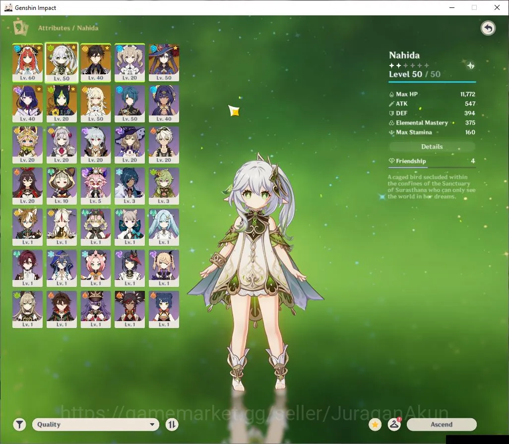Select Nahida Lv. 50 card
This screenshot has width=509, height=444.
[62, 62]
